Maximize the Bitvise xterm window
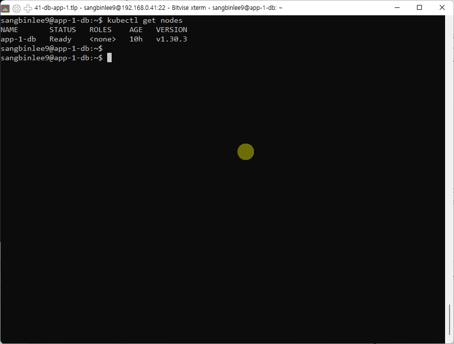Image resolution: width=454 pixels, height=344 pixels. [x=419, y=7]
